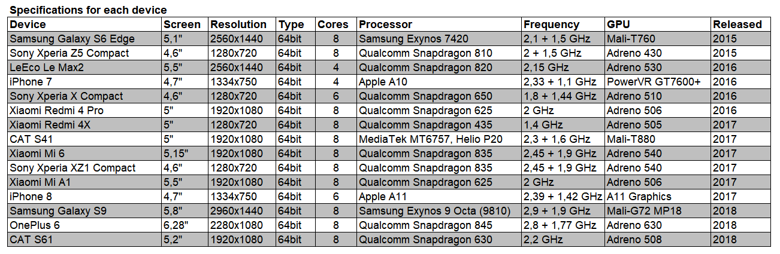Viewport: 780px width, 254px height.
Task: Select the CAT S61 device cell
Action: tap(84, 240)
